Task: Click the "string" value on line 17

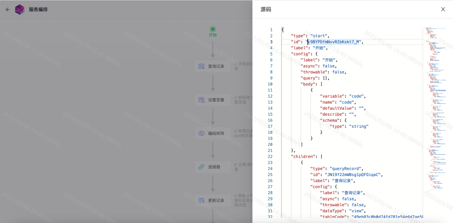Action: [x=359, y=127]
